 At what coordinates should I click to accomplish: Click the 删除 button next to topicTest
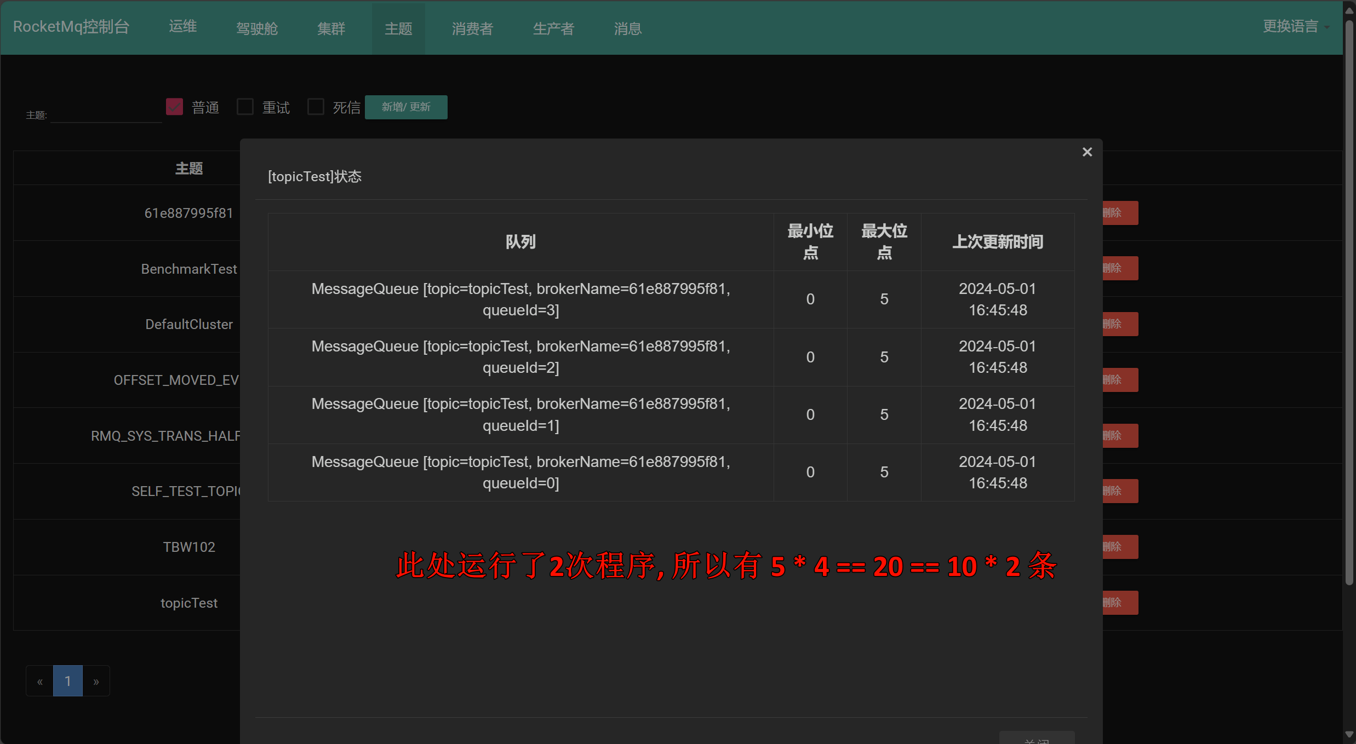[x=1118, y=602]
